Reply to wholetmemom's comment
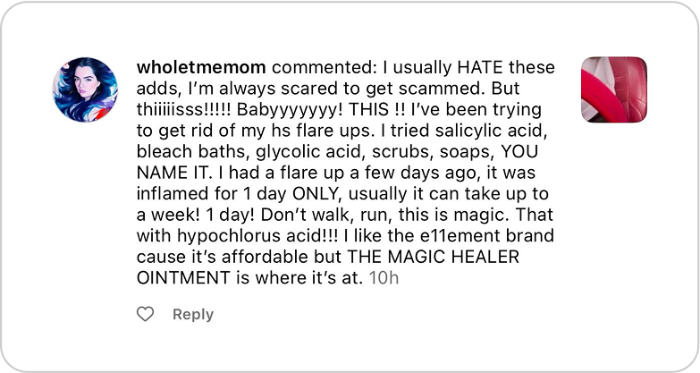This screenshot has height=373, width=700. click(192, 314)
